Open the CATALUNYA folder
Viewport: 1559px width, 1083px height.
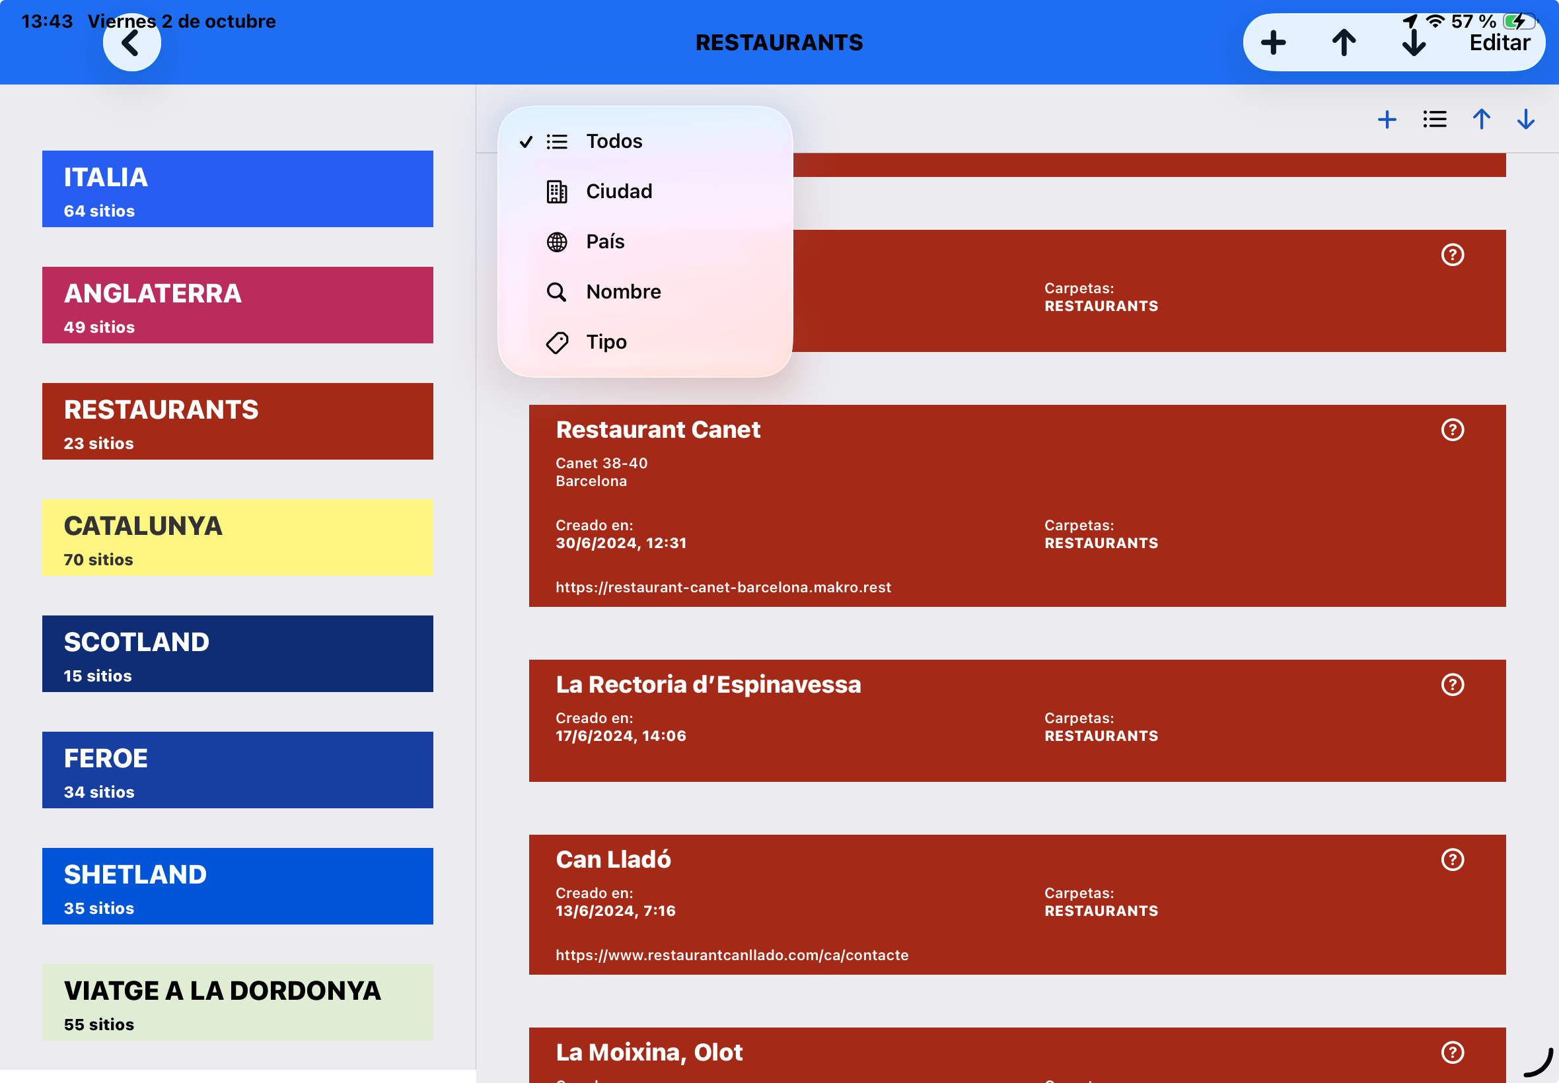pyautogui.click(x=238, y=538)
